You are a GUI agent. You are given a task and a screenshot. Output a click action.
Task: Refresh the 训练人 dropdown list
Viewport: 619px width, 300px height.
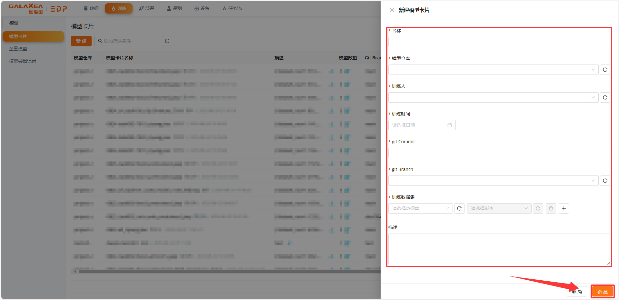point(605,97)
